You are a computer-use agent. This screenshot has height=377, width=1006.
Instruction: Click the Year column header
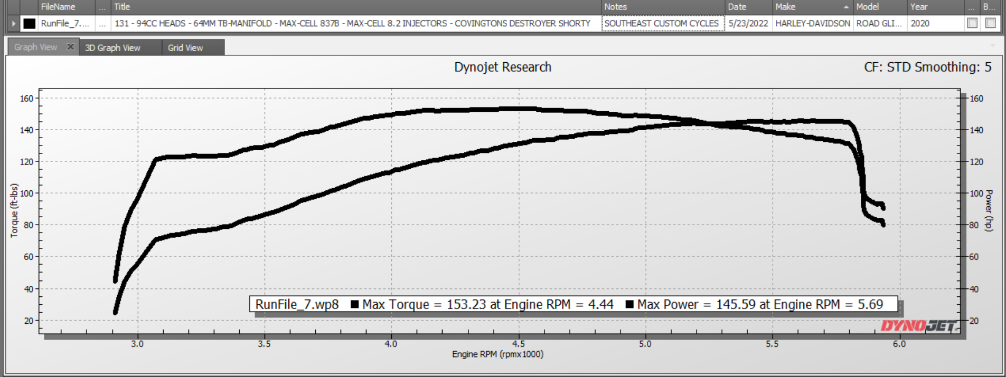coord(936,7)
